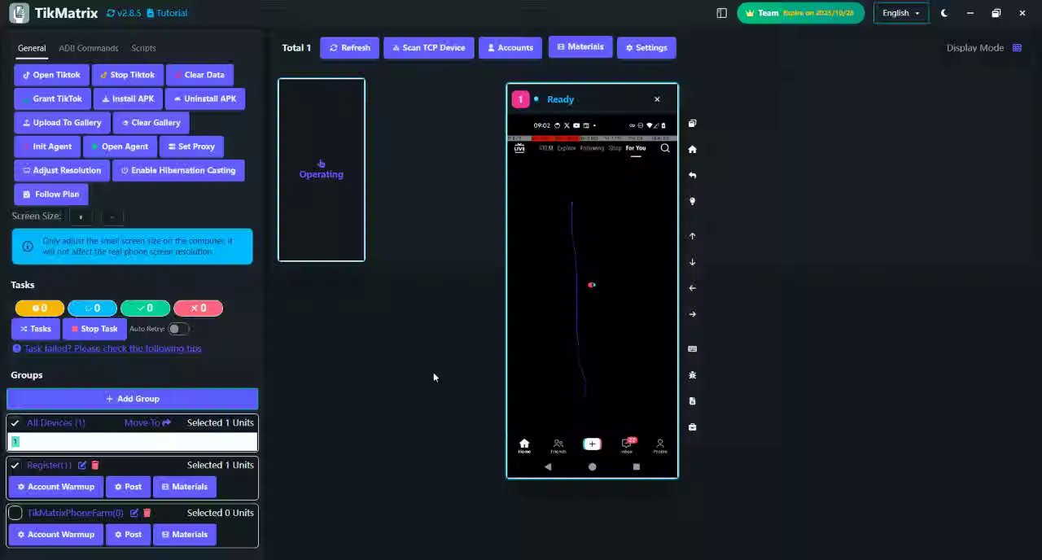Click the file document icon in the device side toolbar

pos(692,401)
